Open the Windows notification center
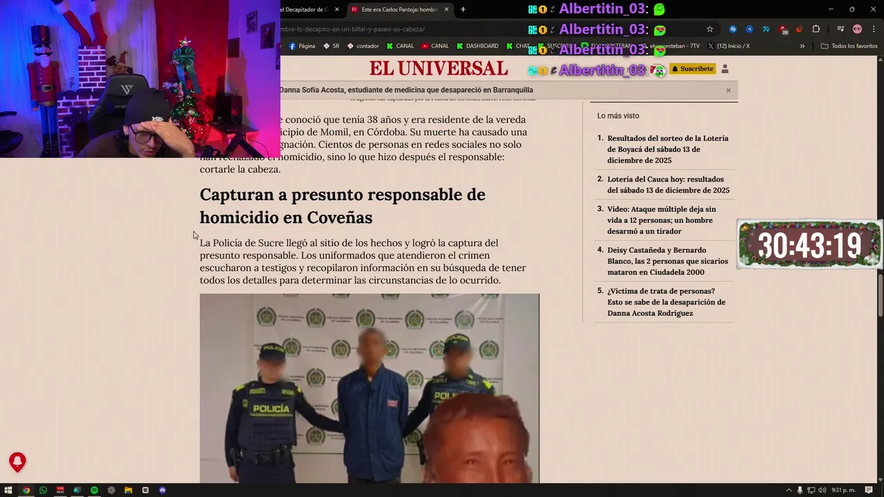The height and width of the screenshot is (497, 884). pos(869,490)
